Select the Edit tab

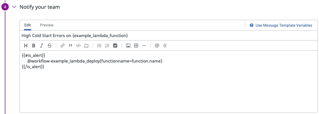coord(27,25)
